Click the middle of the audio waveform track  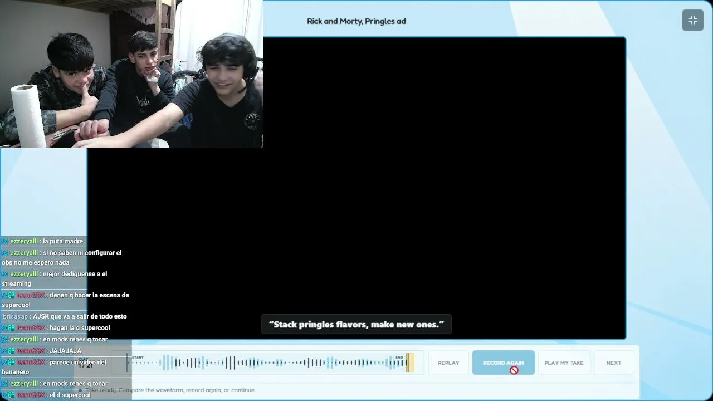(268, 363)
